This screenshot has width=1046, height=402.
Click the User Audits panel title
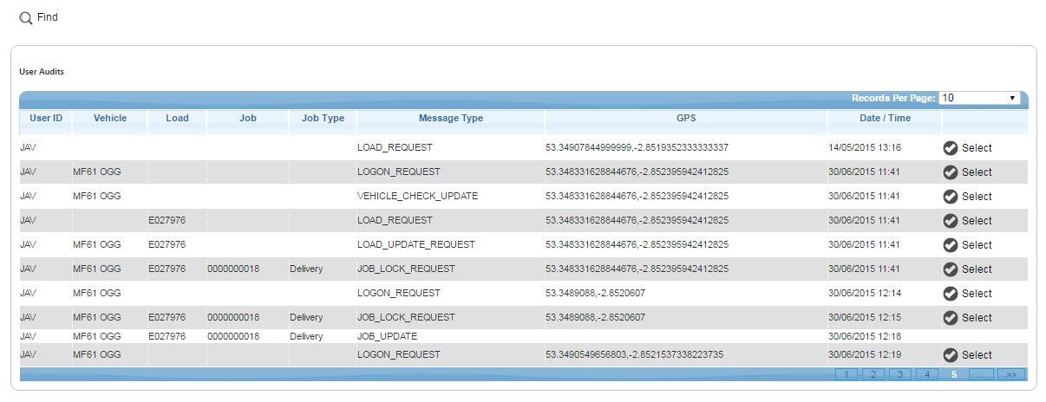[x=42, y=71]
